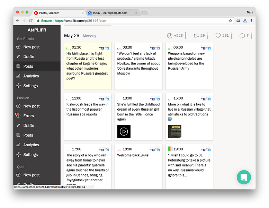Click the calendar icon for Passion Posts
The height and width of the screenshot is (208, 269).
(18, 135)
